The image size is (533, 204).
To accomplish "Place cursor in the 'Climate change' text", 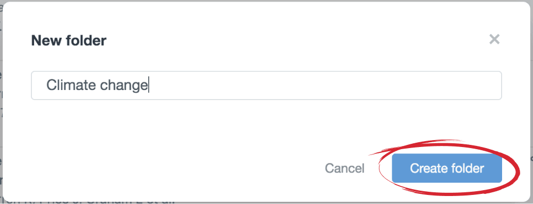I will pyautogui.click(x=96, y=85).
